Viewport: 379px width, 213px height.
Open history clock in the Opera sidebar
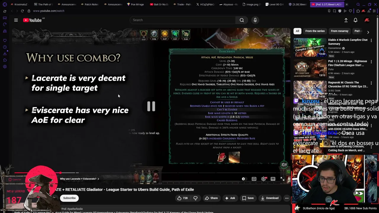tap(5, 47)
